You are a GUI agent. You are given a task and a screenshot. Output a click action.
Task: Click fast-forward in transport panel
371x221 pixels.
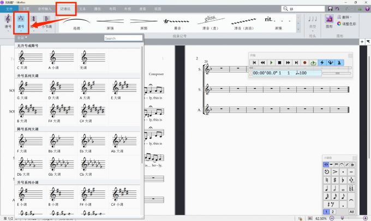tap(288, 62)
